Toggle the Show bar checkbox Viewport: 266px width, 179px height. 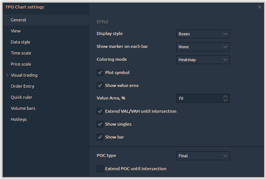pyautogui.click(x=100, y=137)
